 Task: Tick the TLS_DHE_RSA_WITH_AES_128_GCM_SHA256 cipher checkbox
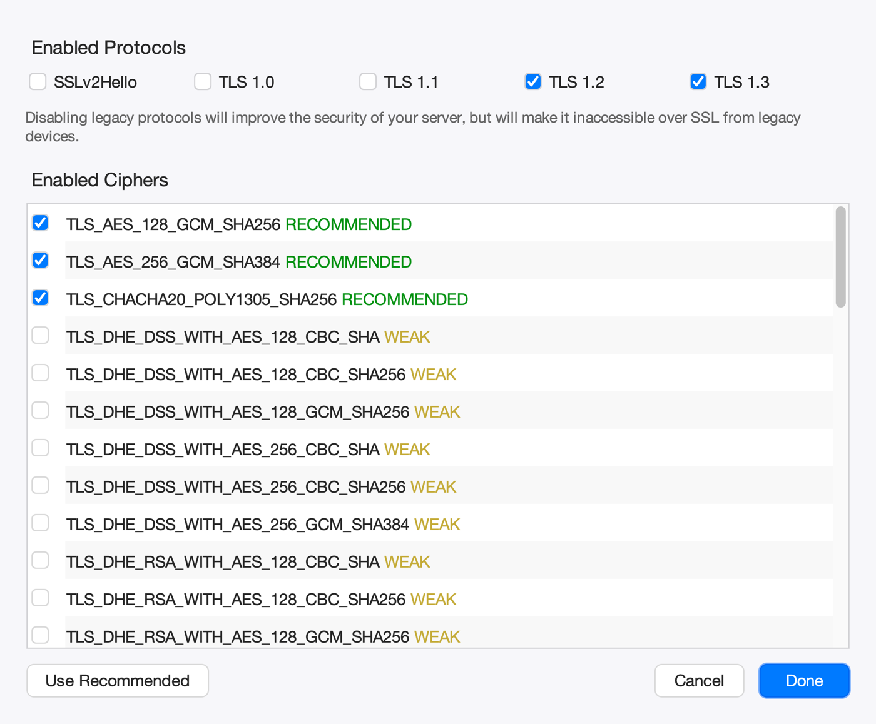tap(41, 636)
